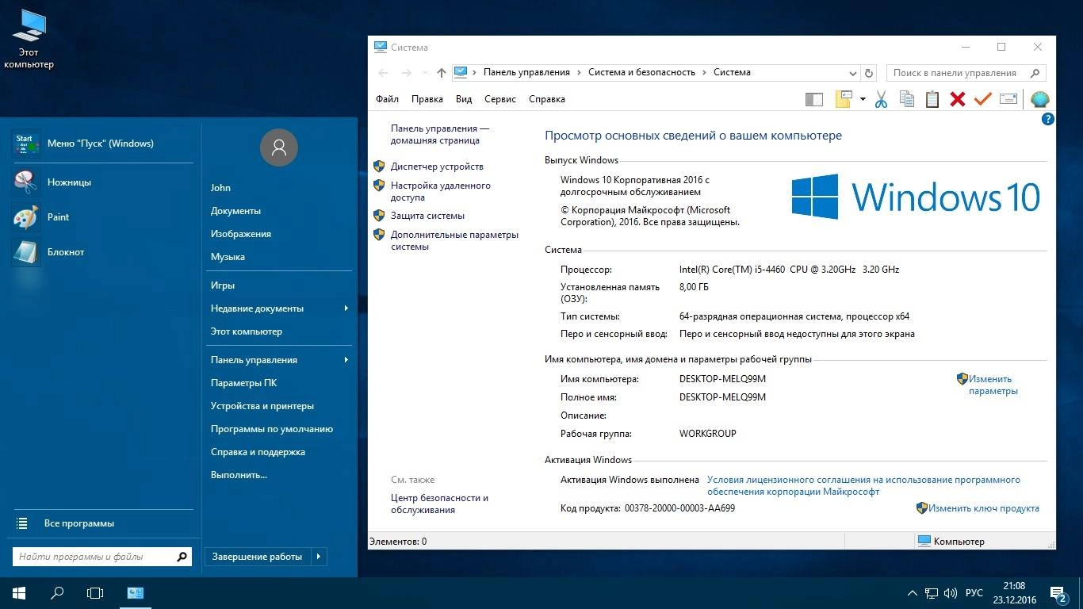Click the Панель управления breadcrumb
1083x609 pixels.
(x=526, y=72)
